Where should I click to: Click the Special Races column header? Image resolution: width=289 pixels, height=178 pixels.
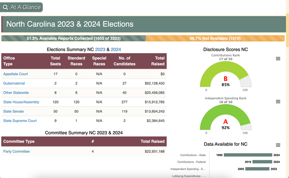pos(99,61)
